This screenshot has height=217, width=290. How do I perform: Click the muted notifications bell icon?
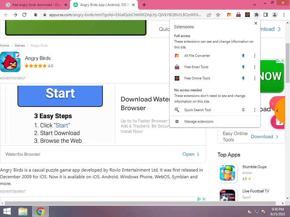36,15
